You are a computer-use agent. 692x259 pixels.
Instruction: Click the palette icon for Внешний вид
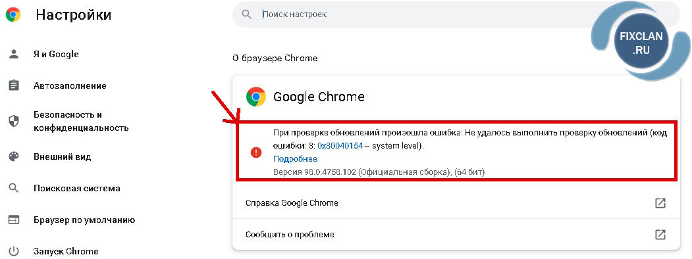tap(14, 157)
